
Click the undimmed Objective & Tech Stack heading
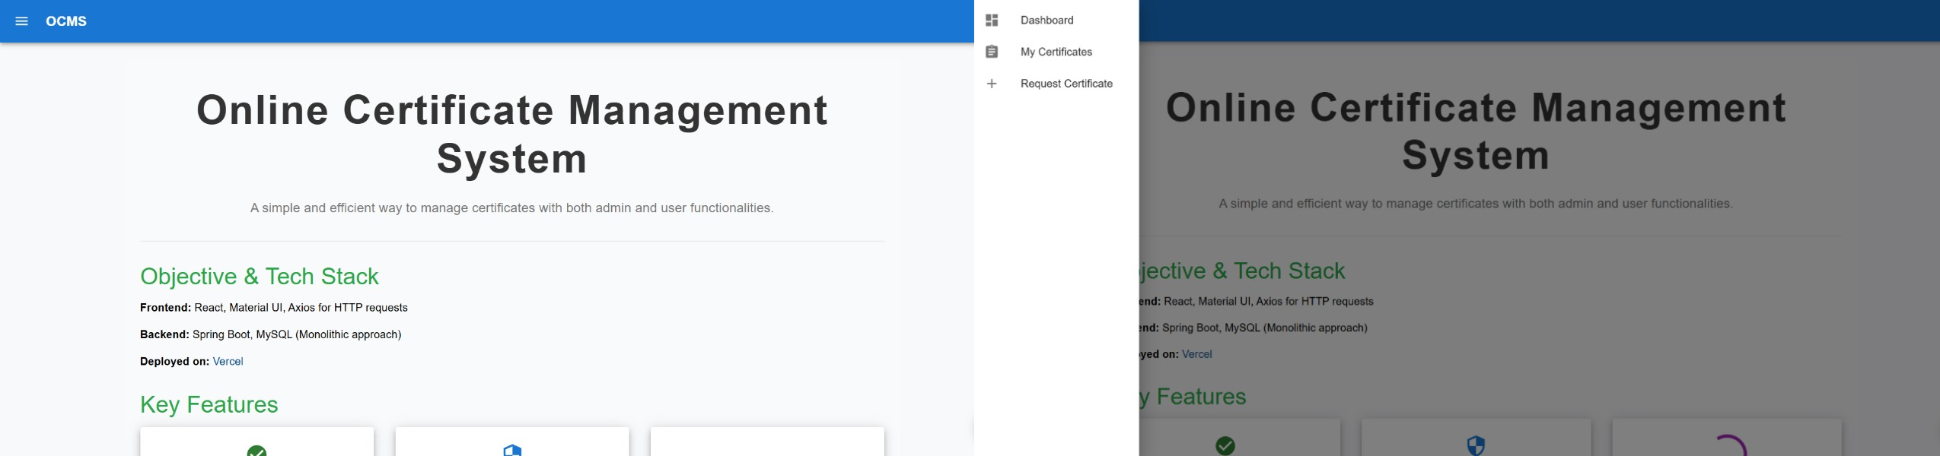coord(259,277)
